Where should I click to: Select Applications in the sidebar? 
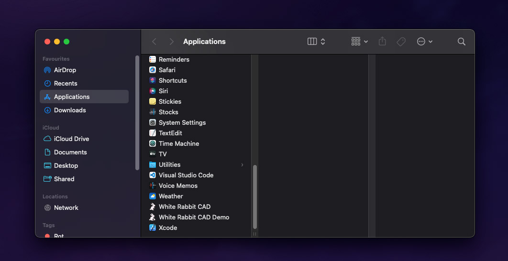pos(84,97)
